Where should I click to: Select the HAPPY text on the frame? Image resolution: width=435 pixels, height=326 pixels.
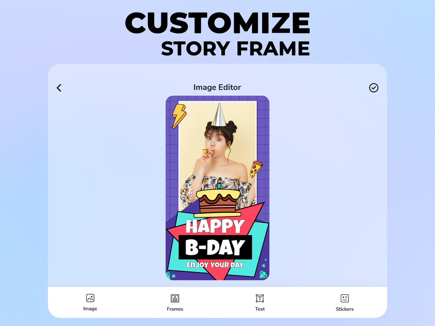point(215,226)
